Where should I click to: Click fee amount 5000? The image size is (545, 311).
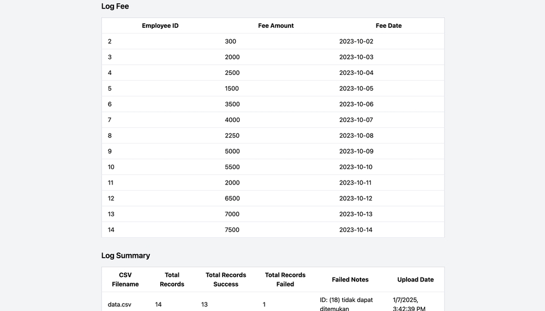(x=232, y=151)
